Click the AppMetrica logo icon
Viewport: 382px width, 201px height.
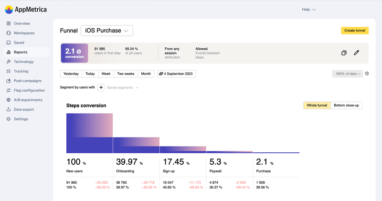click(x=9, y=10)
